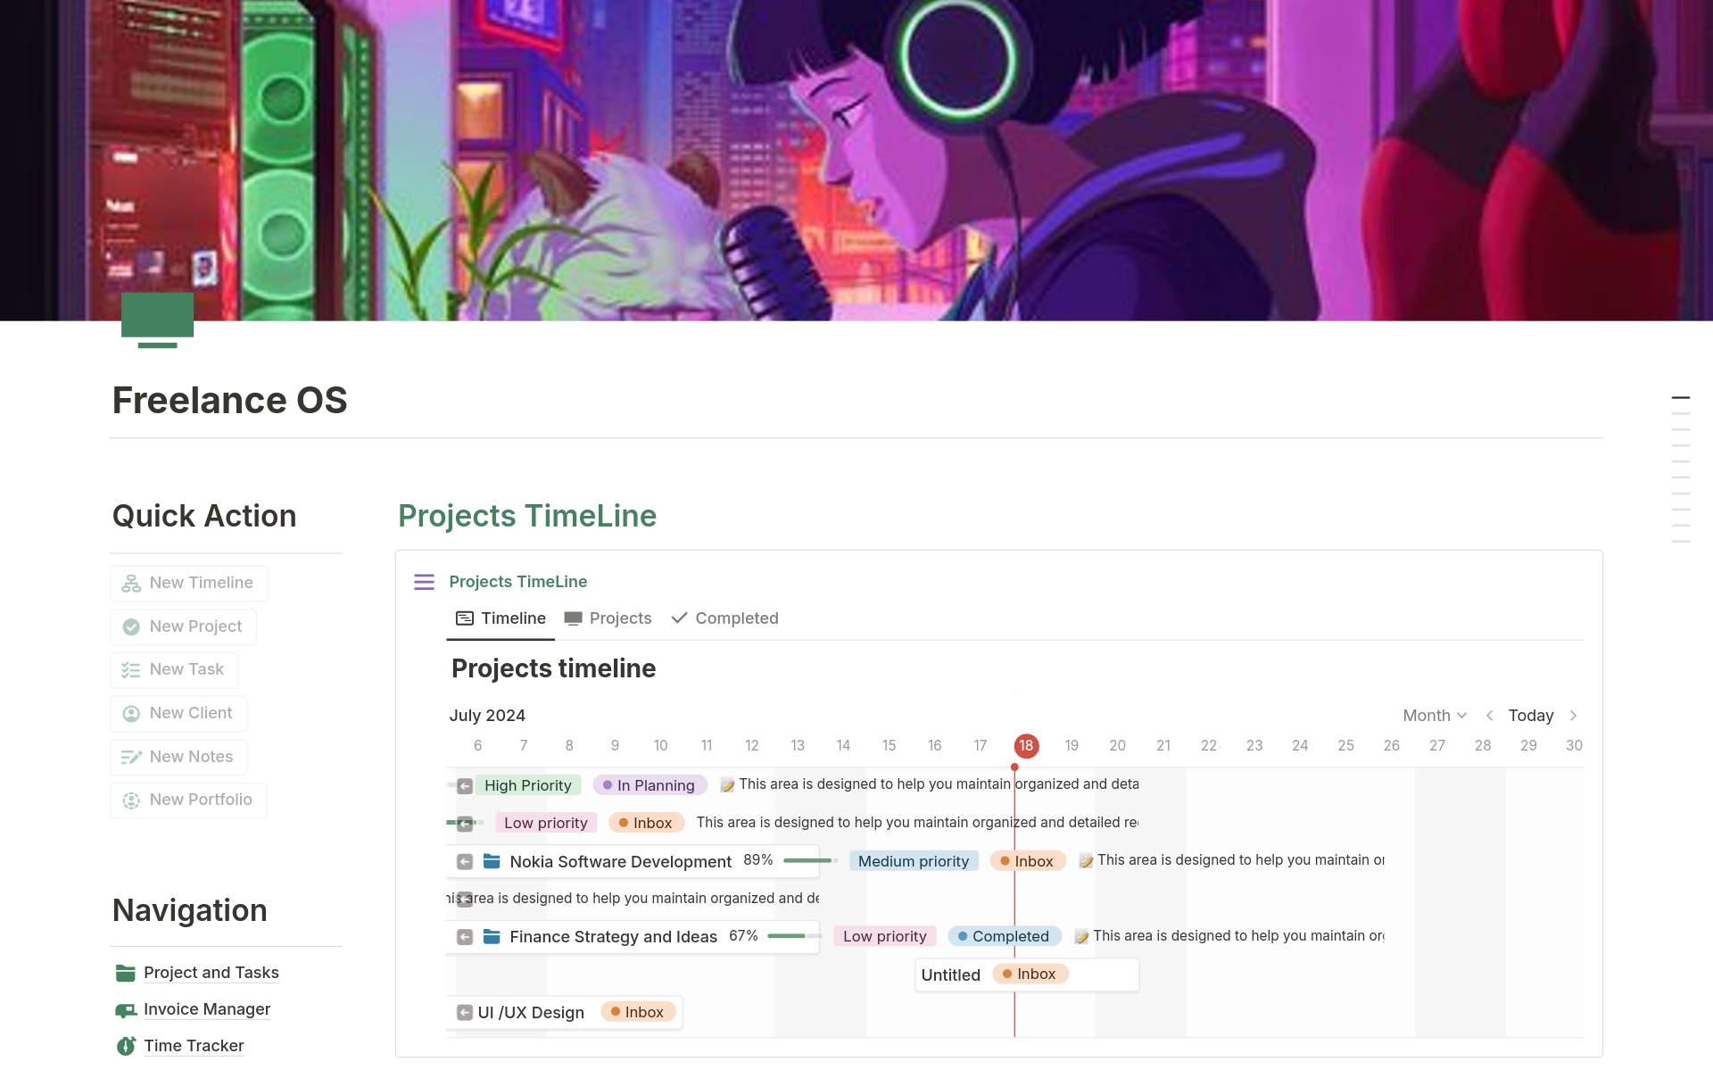Image resolution: width=1713 pixels, height=1070 pixels.
Task: Click the Finance Strategy and Ideas folder icon
Action: coord(492,936)
